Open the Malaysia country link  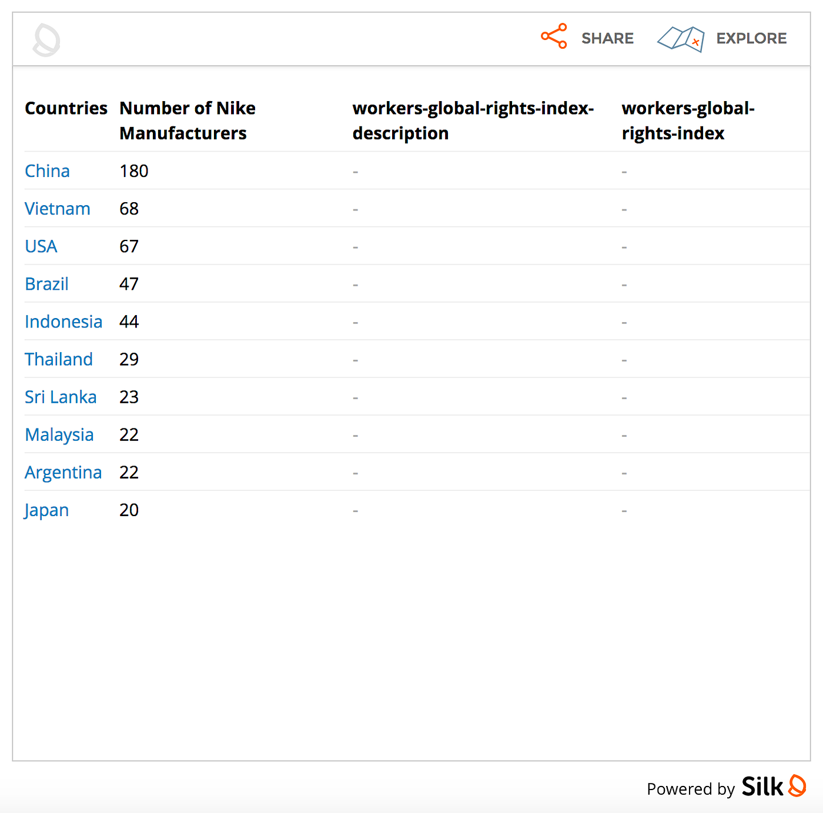click(x=59, y=435)
